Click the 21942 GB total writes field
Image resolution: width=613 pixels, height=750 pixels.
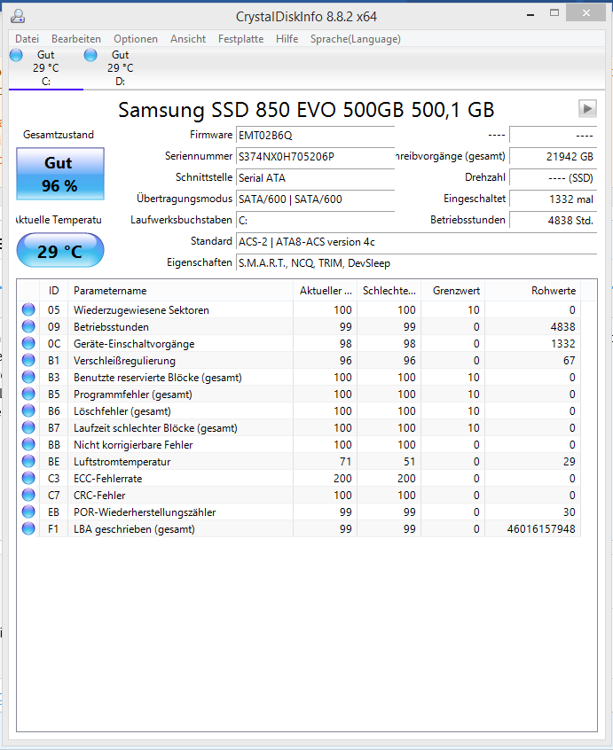554,156
